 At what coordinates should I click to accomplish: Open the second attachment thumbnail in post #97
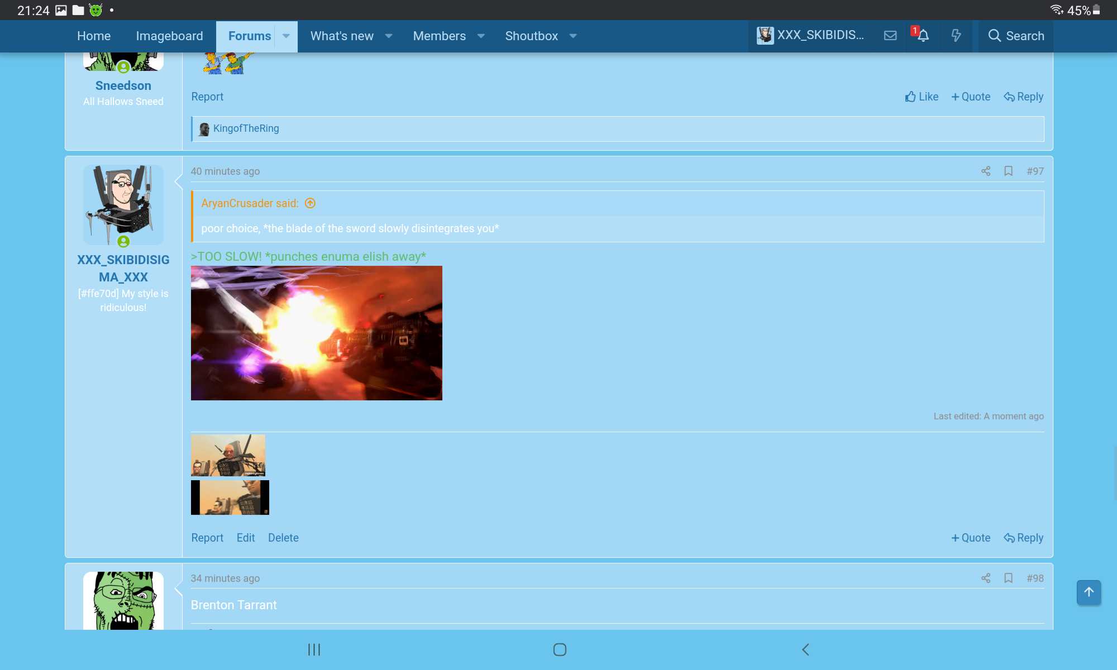230,497
